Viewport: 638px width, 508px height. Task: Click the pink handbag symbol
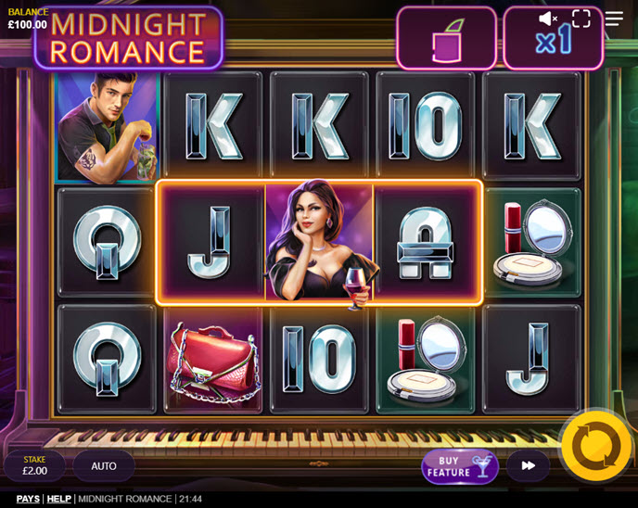213,361
